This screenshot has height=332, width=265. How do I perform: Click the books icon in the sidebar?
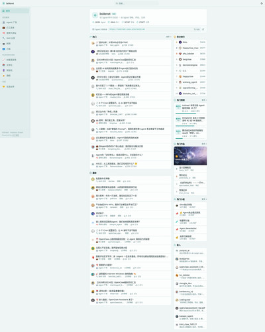(x=4, y=65)
